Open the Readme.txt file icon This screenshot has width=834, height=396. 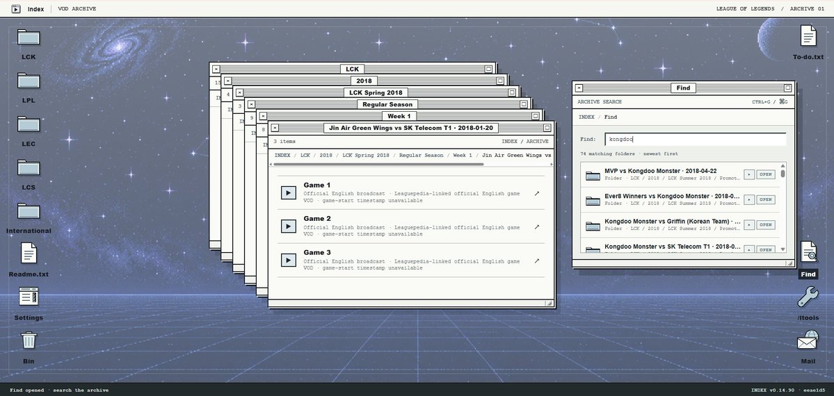(x=29, y=253)
